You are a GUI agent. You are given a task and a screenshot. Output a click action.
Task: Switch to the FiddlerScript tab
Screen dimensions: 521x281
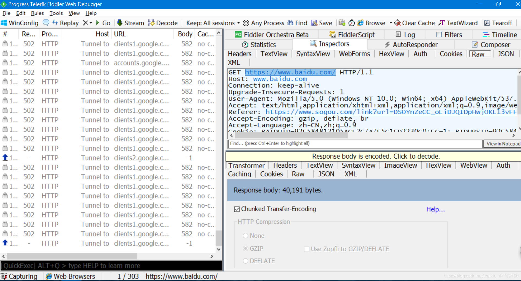(352, 35)
